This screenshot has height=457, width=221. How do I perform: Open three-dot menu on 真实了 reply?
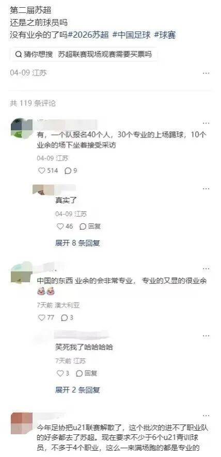(x=206, y=189)
